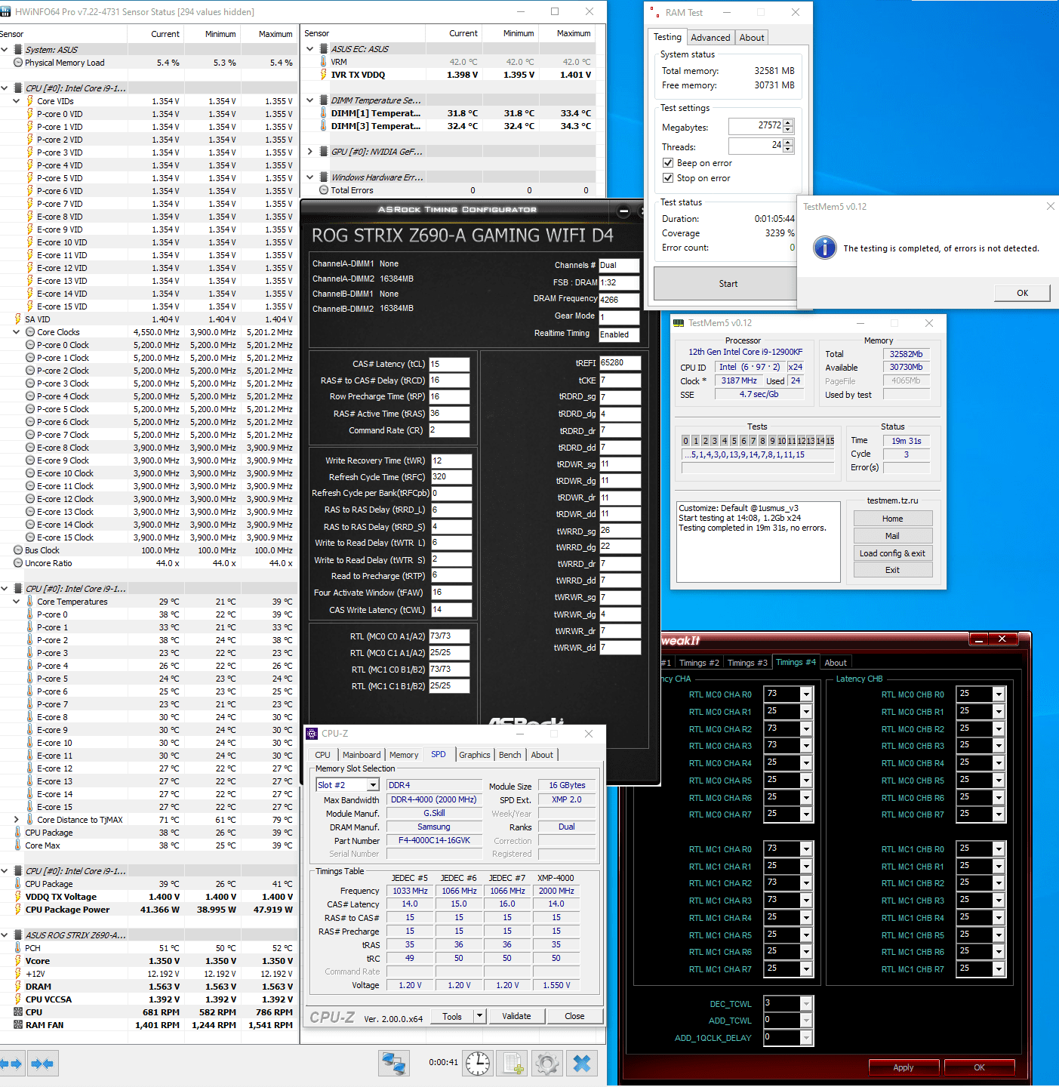Decrease Threads stepper down arrow
The height and width of the screenshot is (1087, 1059).
(788, 149)
